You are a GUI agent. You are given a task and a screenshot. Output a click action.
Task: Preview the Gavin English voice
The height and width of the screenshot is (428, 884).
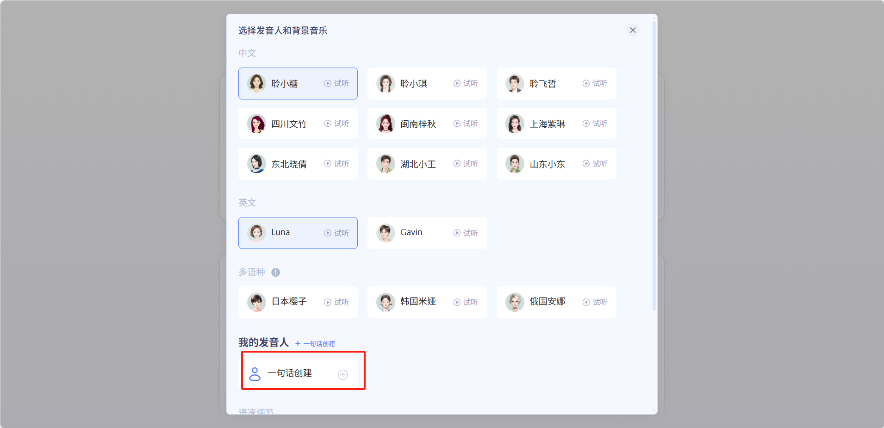(466, 233)
